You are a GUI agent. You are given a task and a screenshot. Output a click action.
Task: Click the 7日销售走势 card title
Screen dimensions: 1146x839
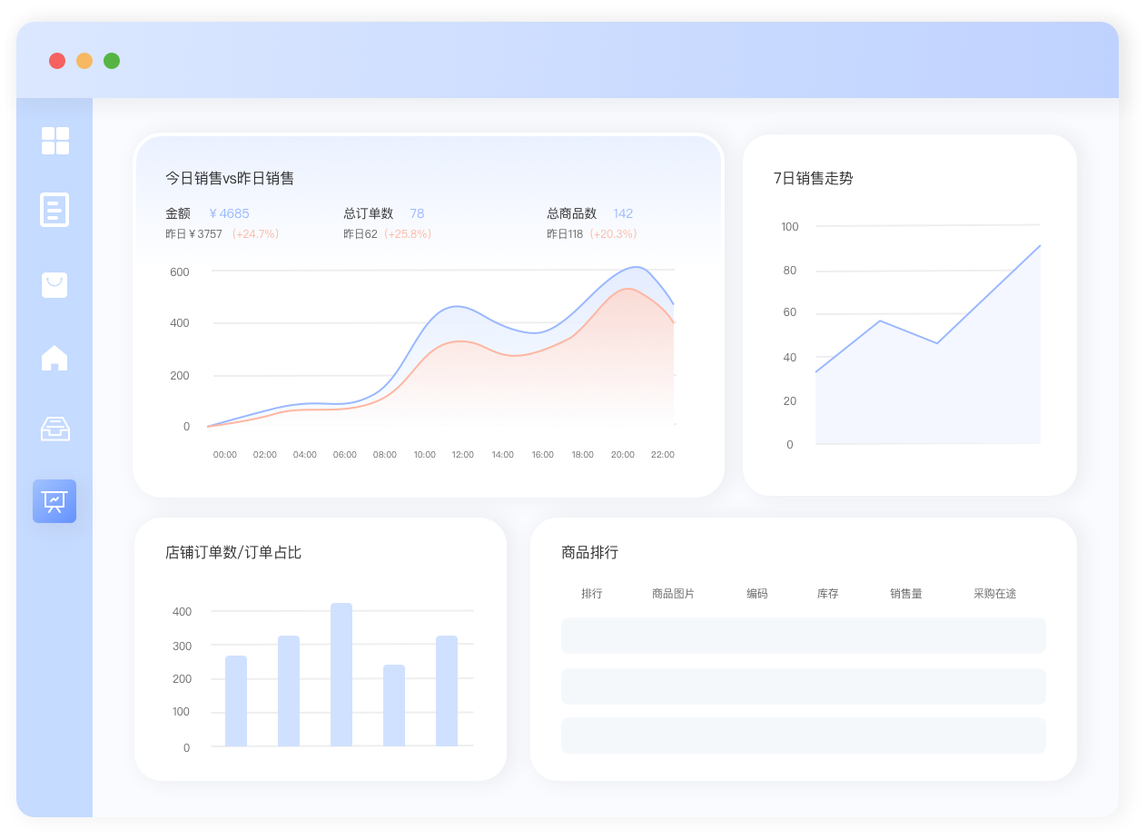(x=814, y=178)
